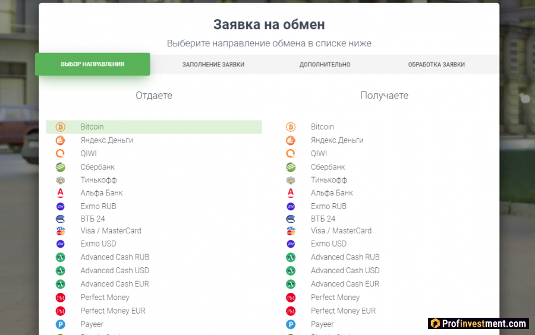Choose Advanced Cash RUB text in Получаете list
The image size is (535, 335).
click(x=345, y=257)
